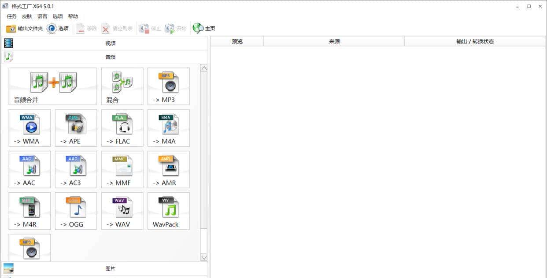
Task: Click the -> APE format icon
Action: [76, 128]
